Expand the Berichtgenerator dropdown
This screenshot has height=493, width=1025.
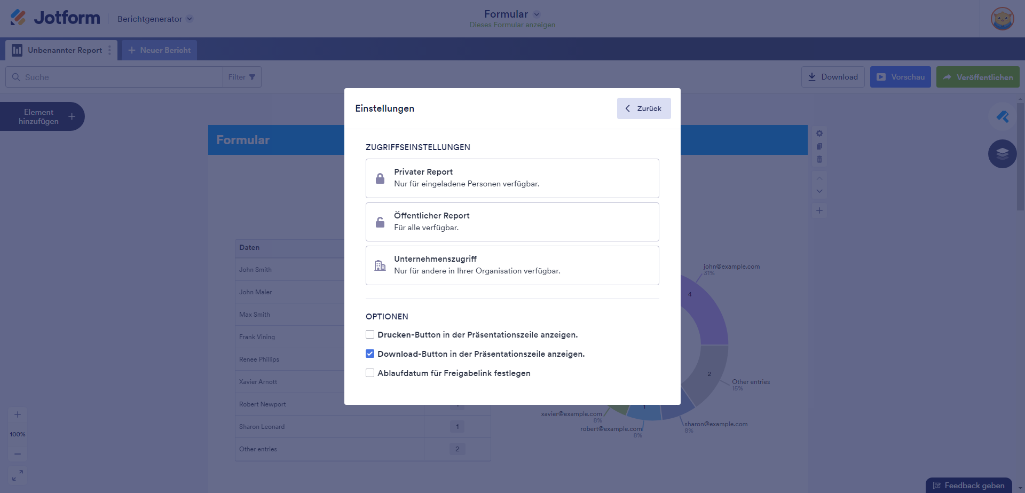pos(155,19)
